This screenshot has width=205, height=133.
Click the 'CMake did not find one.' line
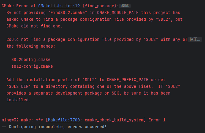(35, 26)
